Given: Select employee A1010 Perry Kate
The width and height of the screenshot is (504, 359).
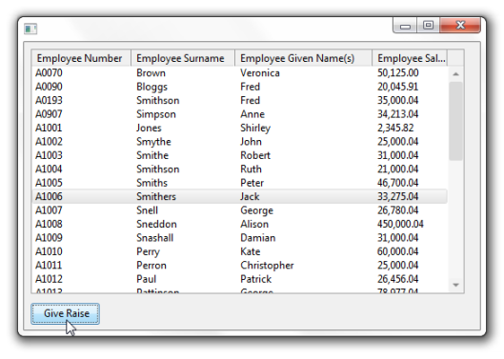Looking at the screenshot, I should tap(239, 251).
